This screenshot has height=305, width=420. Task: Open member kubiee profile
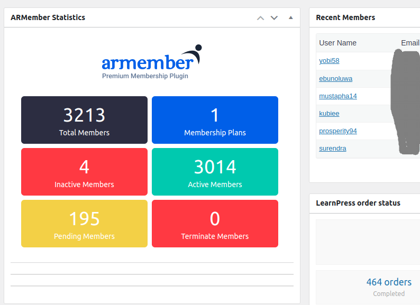[329, 114]
